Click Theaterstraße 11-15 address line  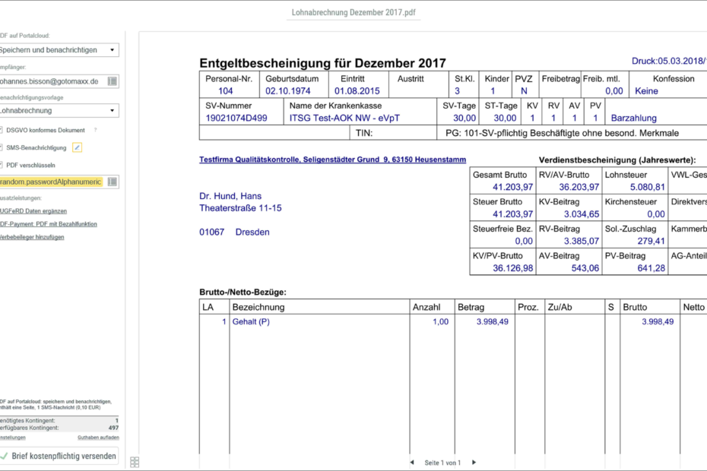(240, 208)
